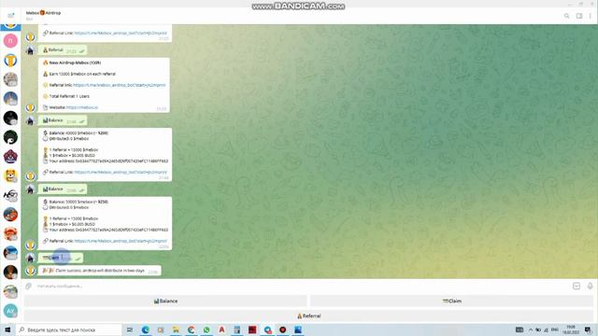This screenshot has height=336, width=598.
Task: Open the chat with the AV avatar
Action: pyautogui.click(x=10, y=311)
